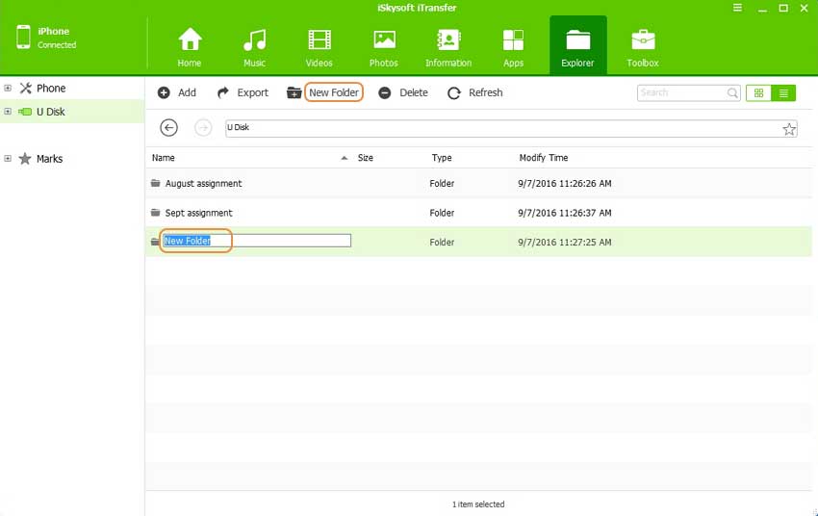Sort by the Type column
Screen dimensions: 818x516
(442, 158)
